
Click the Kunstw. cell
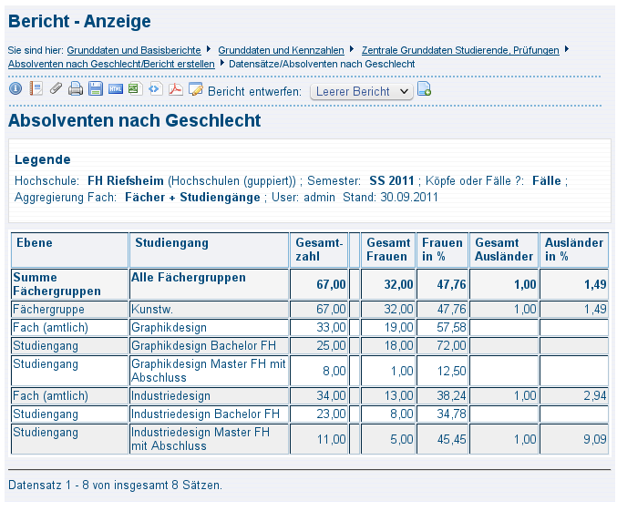(209, 309)
